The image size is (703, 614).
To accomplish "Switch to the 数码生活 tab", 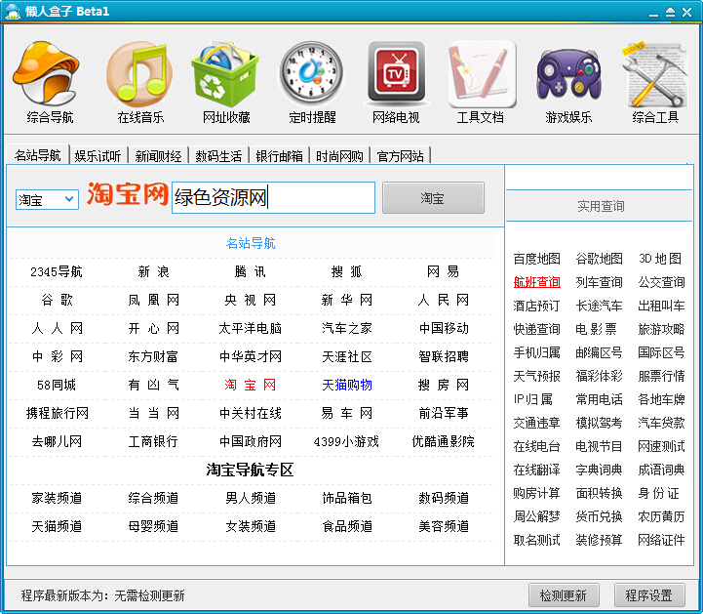I will click(x=218, y=156).
